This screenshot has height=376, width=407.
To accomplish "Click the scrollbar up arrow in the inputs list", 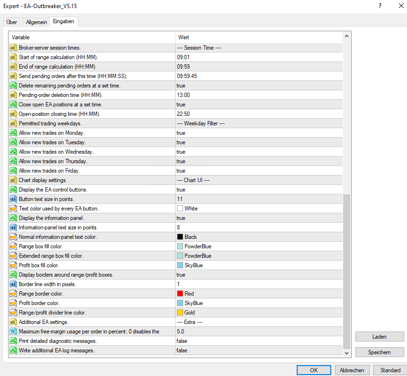I will click(346, 36).
